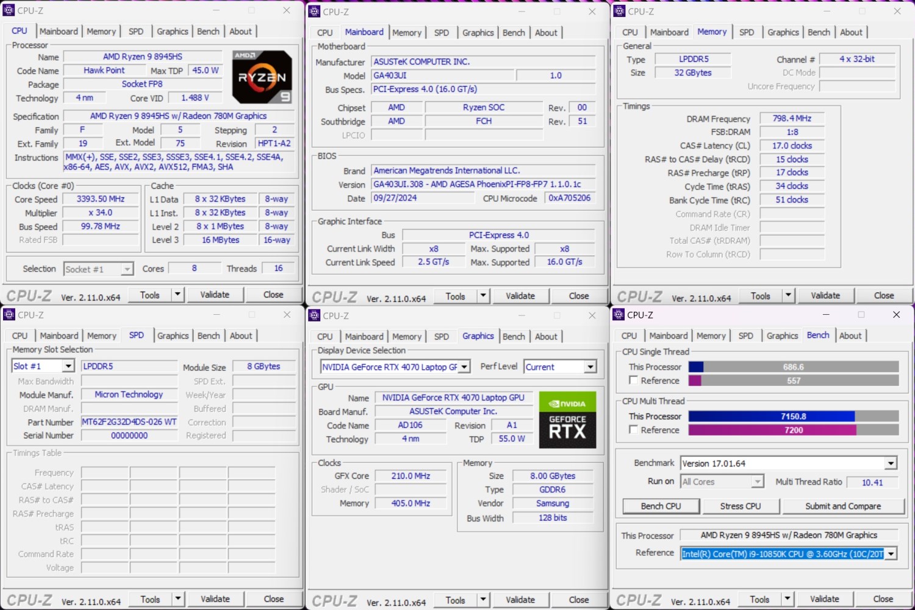
Task: Minimize the Bench tab CPU-Z window
Action: [826, 315]
